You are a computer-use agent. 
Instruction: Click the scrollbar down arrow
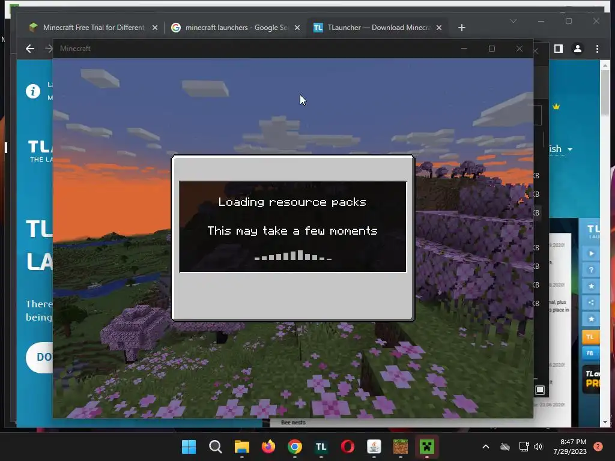605,422
